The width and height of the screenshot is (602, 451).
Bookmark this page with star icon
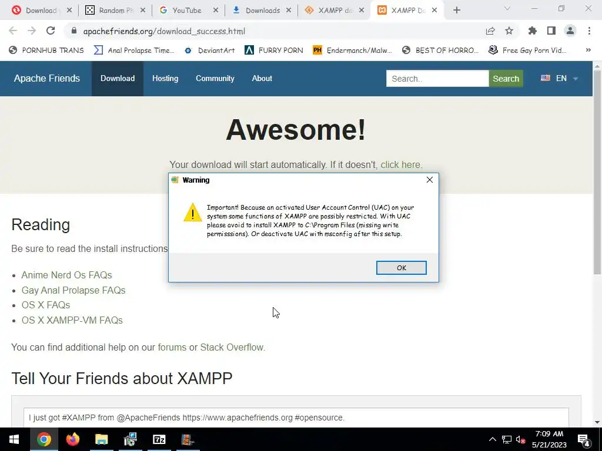509,31
